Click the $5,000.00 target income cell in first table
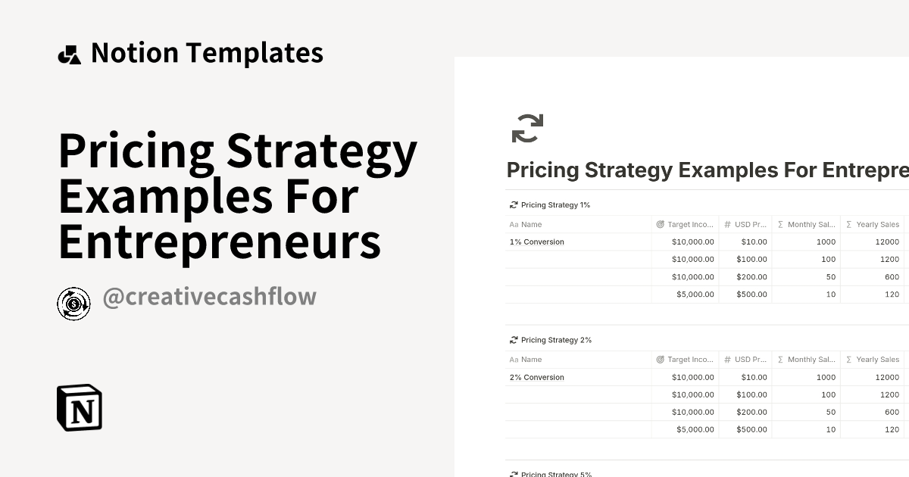The image size is (909, 477). coord(695,295)
